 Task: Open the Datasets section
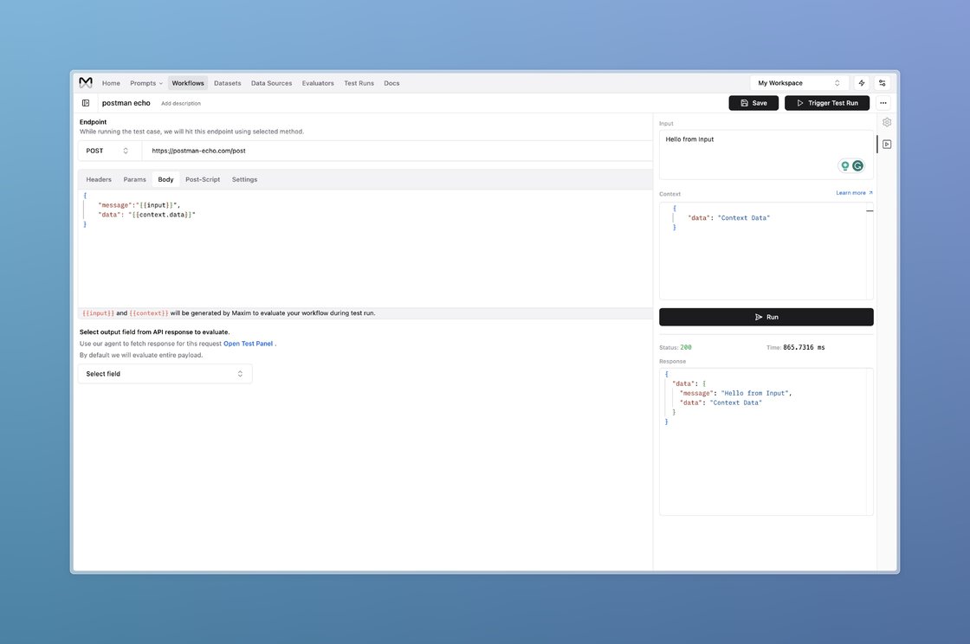point(228,83)
